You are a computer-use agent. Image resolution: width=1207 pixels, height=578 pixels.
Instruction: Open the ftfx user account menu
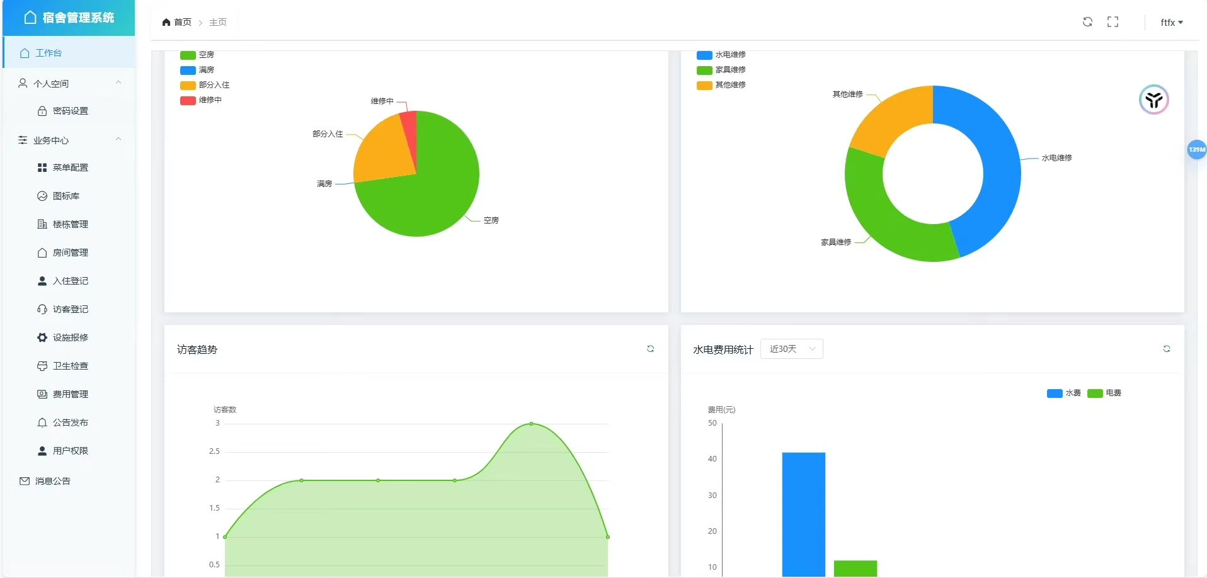[x=1170, y=22]
